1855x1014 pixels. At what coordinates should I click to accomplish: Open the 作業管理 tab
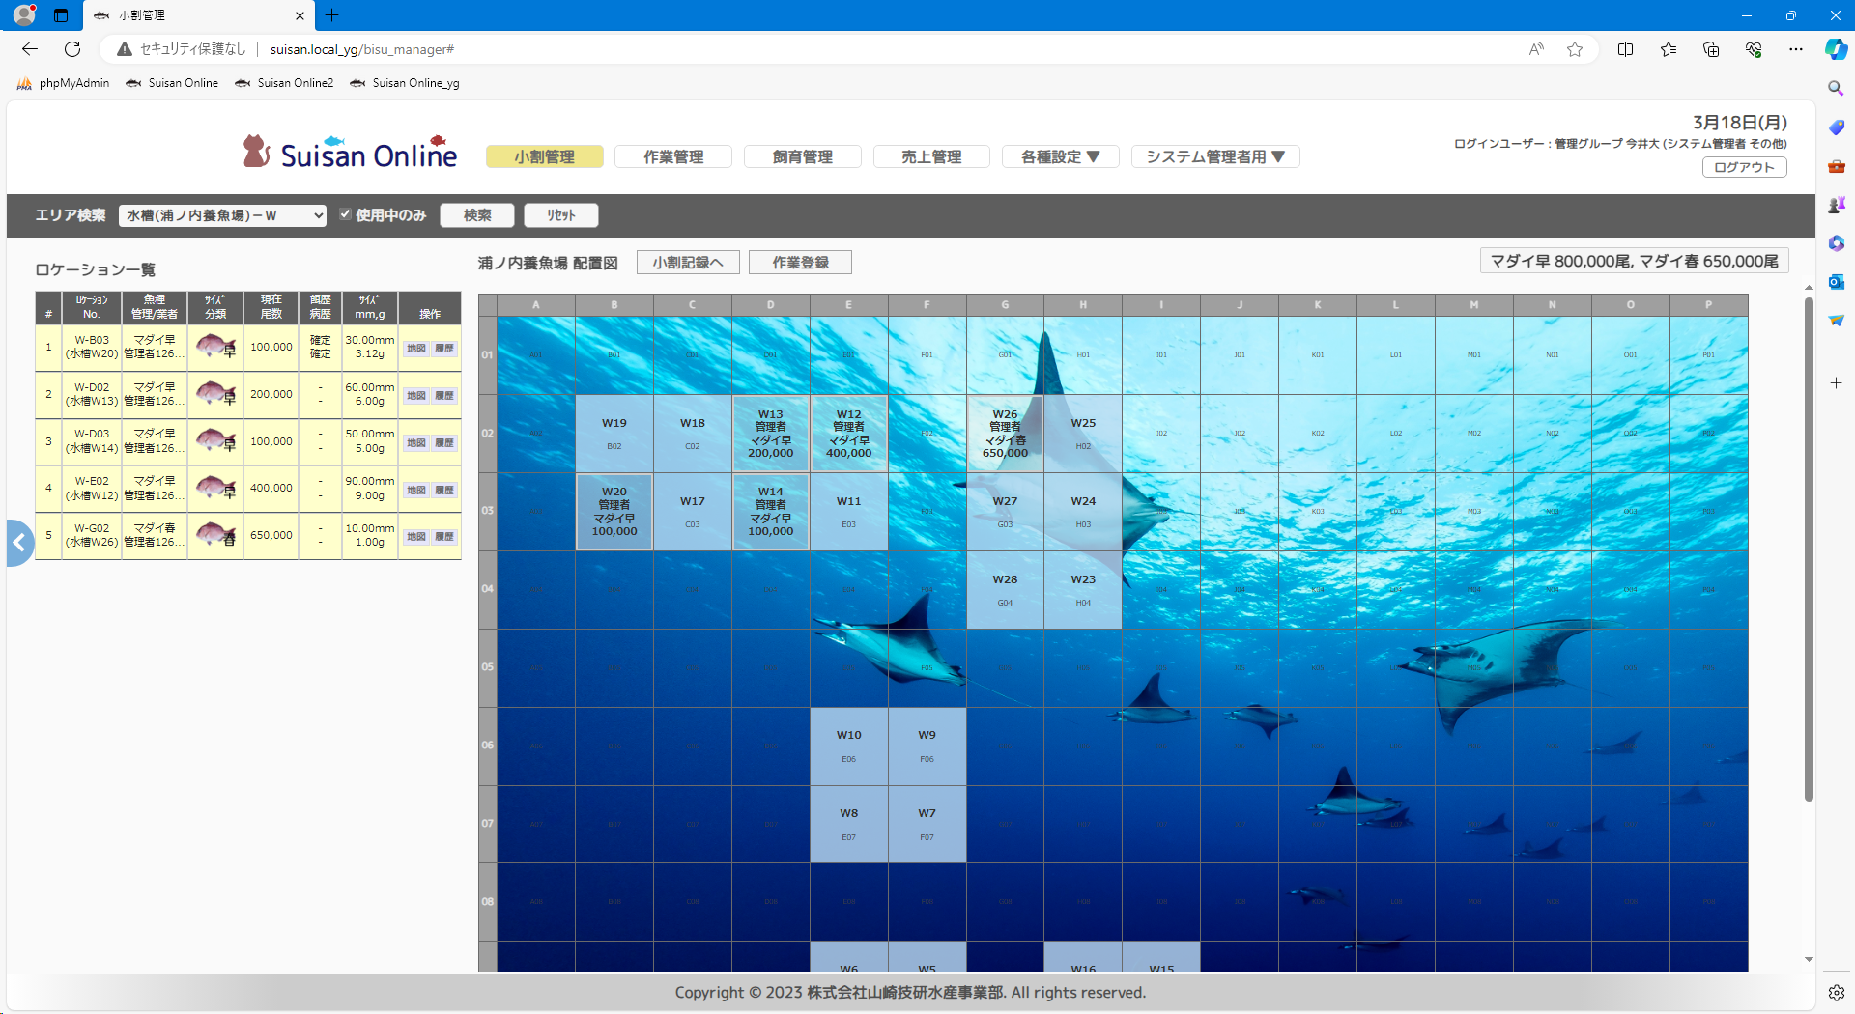point(673,156)
